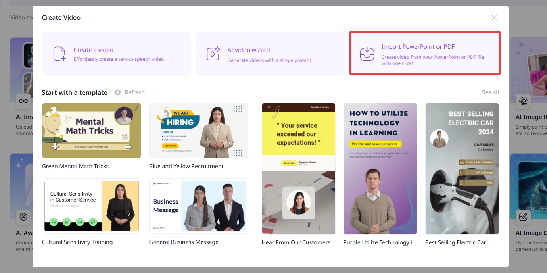
Task: Click the Refresh text label
Action: pyautogui.click(x=135, y=92)
